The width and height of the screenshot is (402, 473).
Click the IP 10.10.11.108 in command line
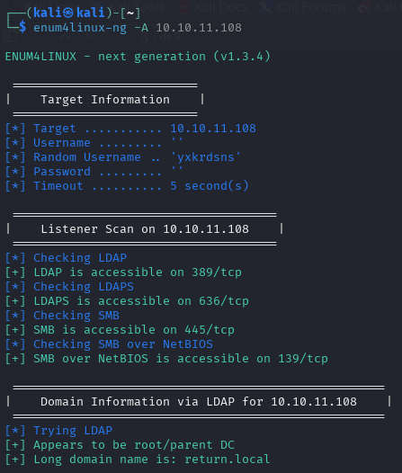(x=199, y=28)
